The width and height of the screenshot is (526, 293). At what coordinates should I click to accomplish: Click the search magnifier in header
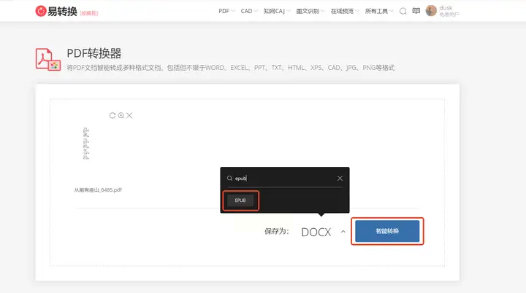click(403, 12)
